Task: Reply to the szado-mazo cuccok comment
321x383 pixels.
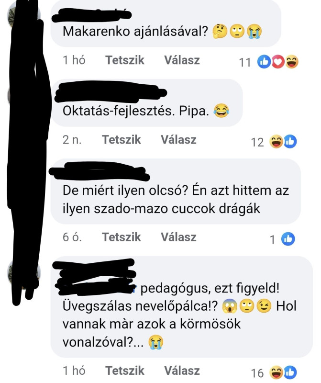Action: click(178, 237)
